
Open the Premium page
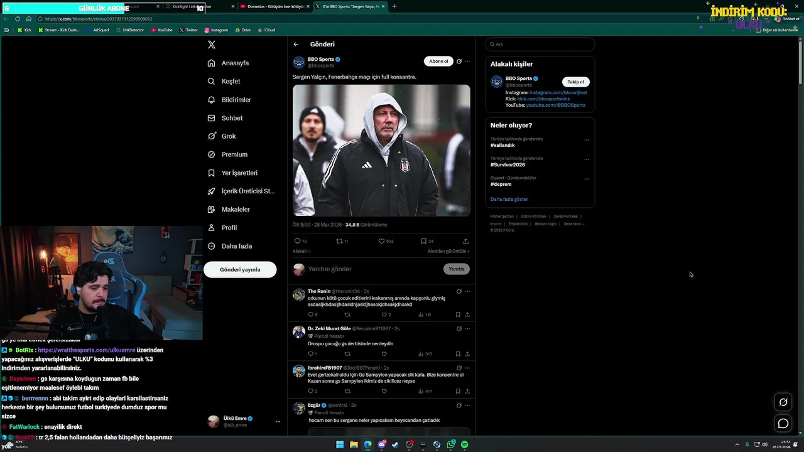pos(227,154)
